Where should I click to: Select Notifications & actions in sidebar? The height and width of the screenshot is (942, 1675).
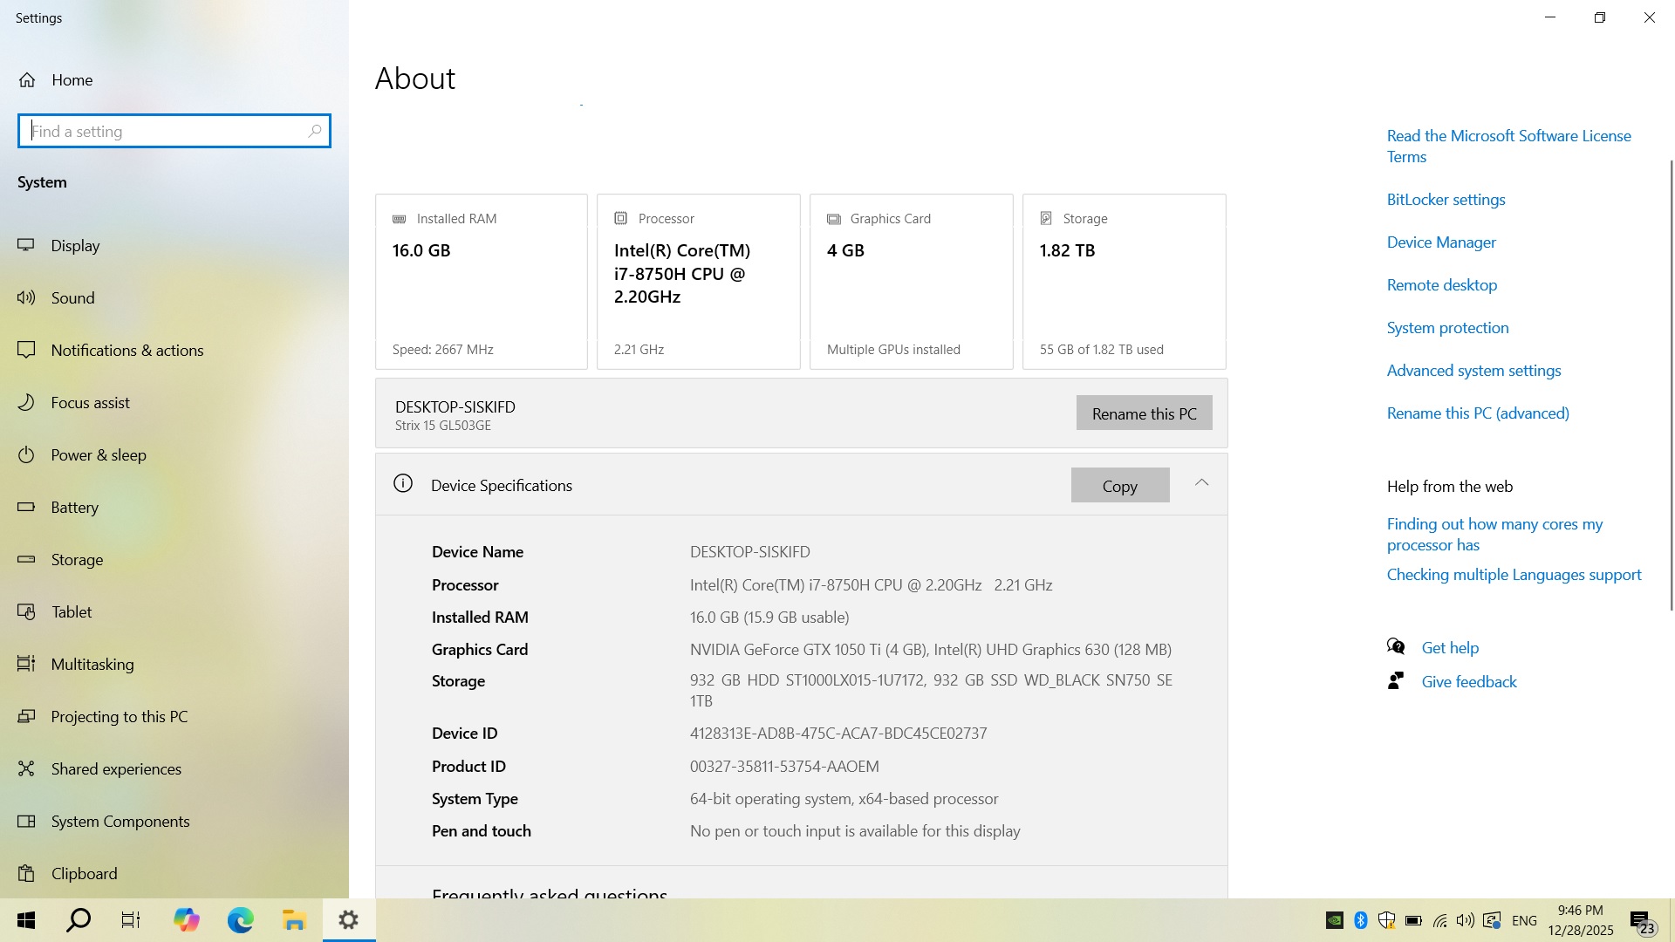(127, 351)
